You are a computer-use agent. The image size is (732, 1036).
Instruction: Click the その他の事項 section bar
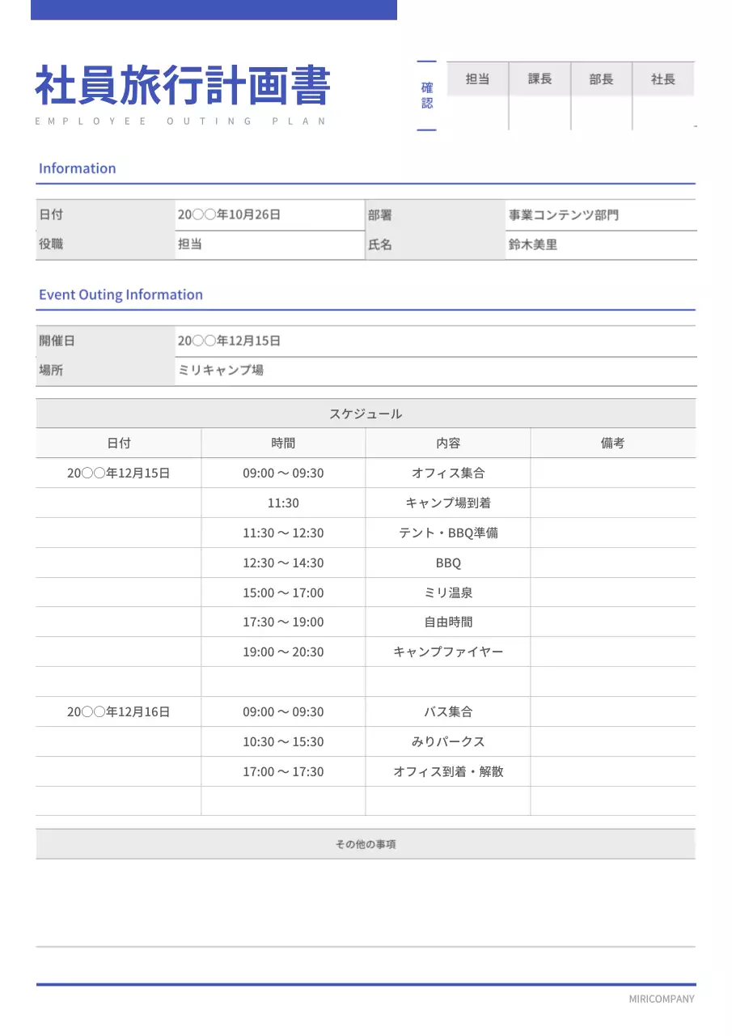tap(365, 843)
